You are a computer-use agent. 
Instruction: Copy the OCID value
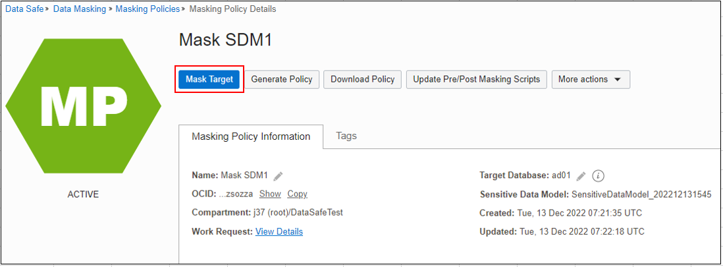pyautogui.click(x=298, y=194)
